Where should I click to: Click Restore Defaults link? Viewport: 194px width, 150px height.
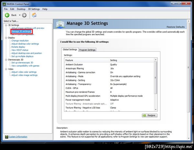(x=176, y=27)
